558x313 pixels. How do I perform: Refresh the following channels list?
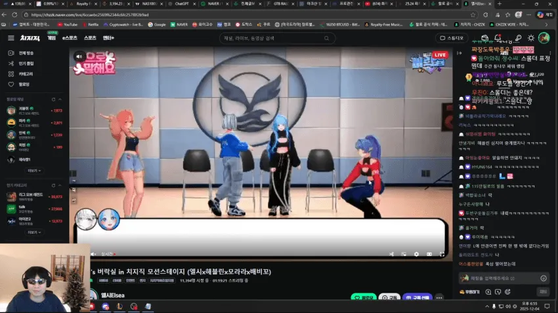(53, 100)
